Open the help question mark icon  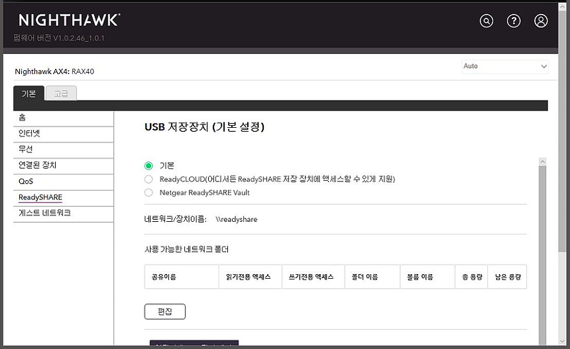(x=514, y=21)
